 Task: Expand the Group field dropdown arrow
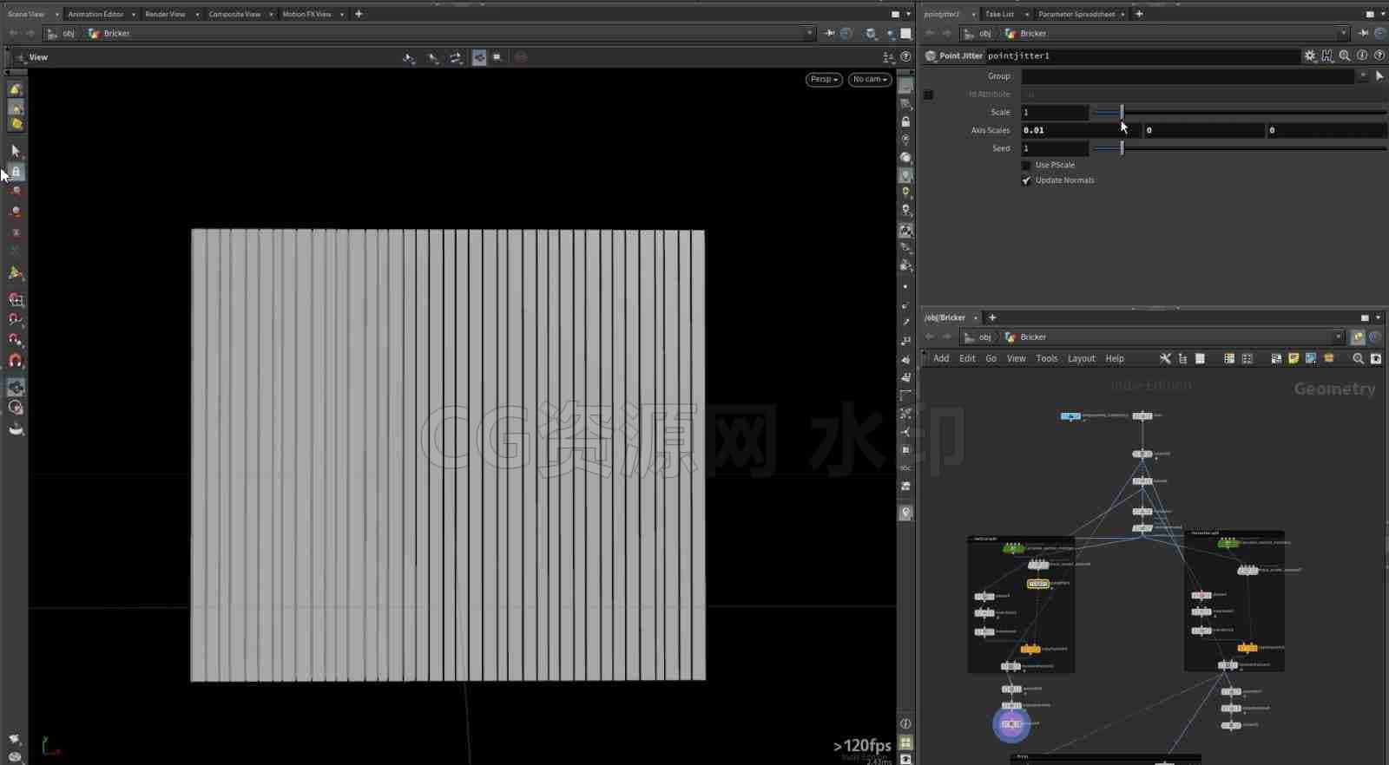pyautogui.click(x=1363, y=76)
